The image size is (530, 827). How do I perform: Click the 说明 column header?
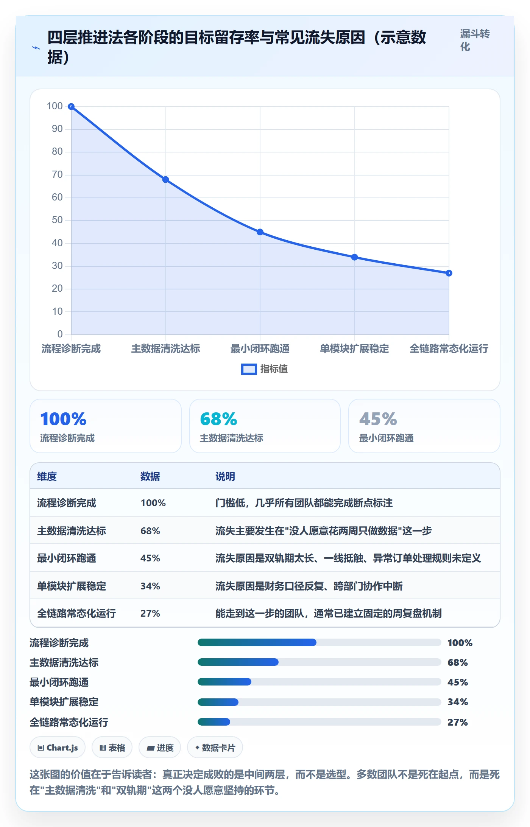[225, 476]
